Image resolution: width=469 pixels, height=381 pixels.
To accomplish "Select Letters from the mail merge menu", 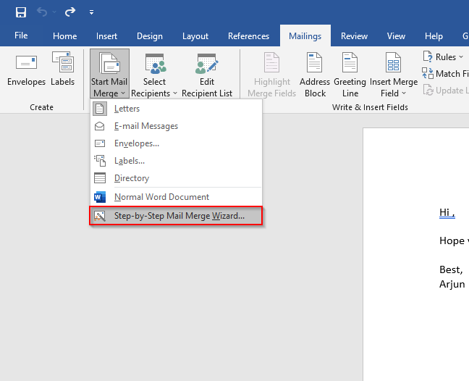I will coord(127,109).
